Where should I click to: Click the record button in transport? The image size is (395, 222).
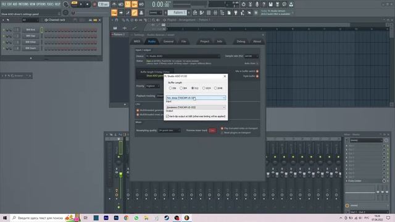[x=94, y=4]
